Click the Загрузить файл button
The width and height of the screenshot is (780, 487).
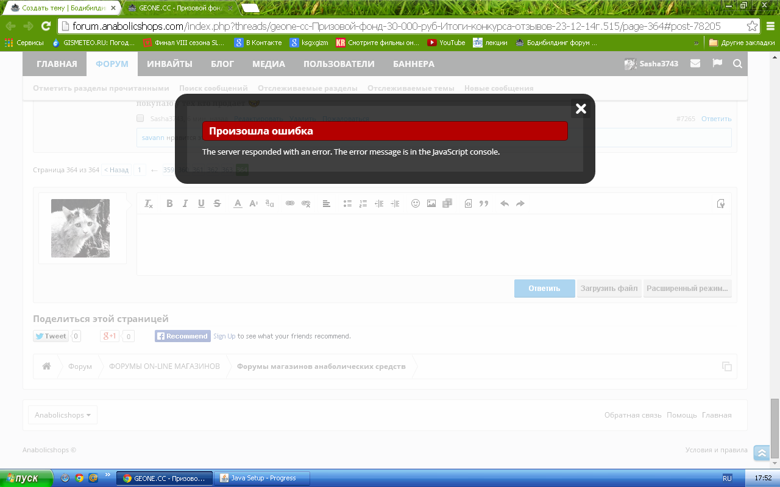[x=609, y=289]
